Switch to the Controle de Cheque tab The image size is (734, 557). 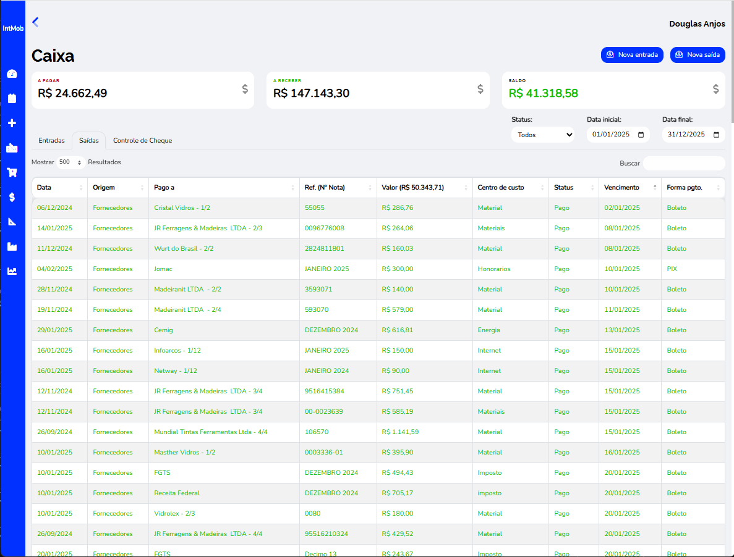tap(142, 141)
